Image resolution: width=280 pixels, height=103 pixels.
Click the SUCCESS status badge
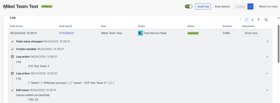193,33
